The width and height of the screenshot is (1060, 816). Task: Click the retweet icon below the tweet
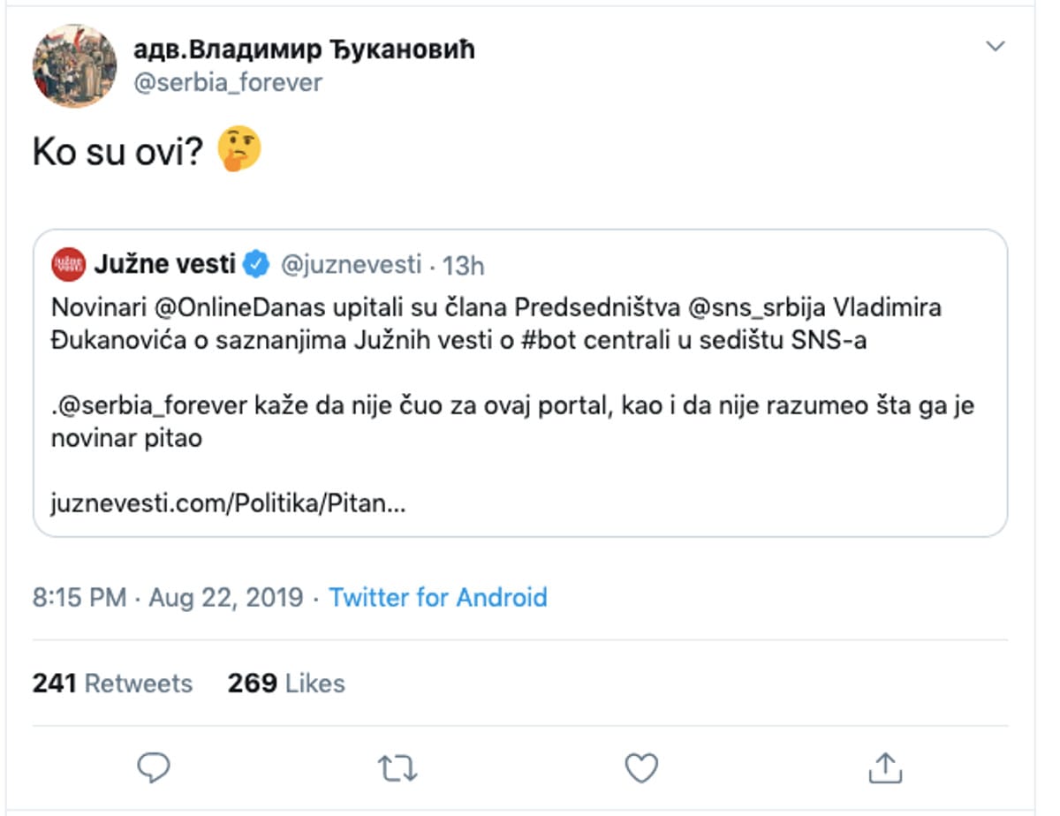(396, 769)
